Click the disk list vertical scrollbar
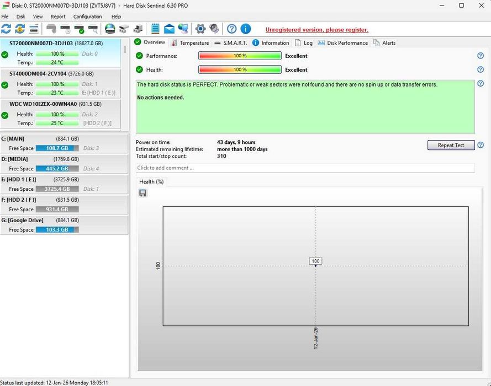This screenshot has width=491, height=386. coord(125,49)
